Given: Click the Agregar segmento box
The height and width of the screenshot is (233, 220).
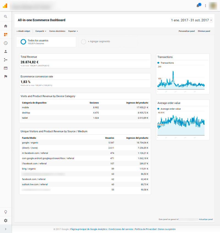Looking at the screenshot, I should [98, 42].
